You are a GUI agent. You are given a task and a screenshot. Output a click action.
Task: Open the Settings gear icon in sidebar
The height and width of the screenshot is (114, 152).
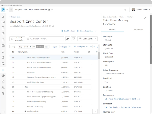click(x=3, y=93)
